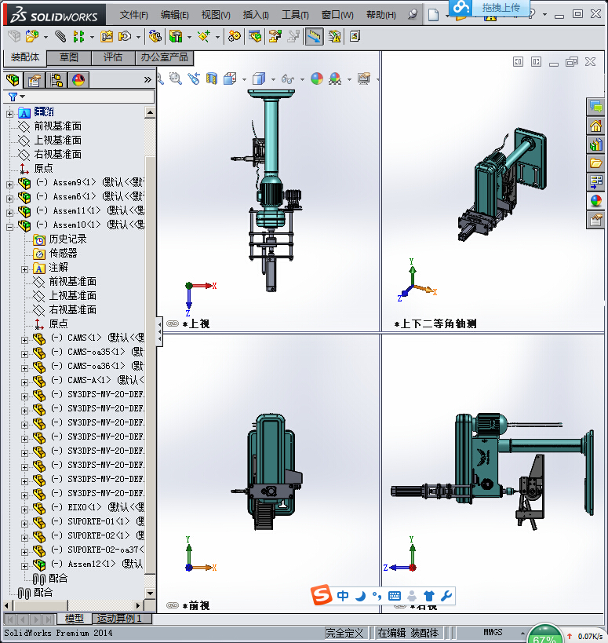
Task: Click the pin icon beside 帮助 menu
Action: [413, 14]
